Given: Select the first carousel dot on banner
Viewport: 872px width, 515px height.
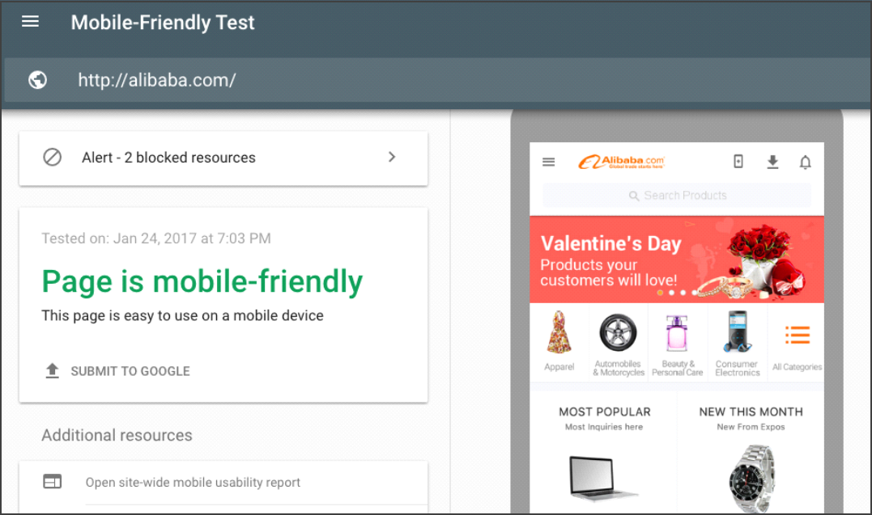Looking at the screenshot, I should tap(660, 292).
